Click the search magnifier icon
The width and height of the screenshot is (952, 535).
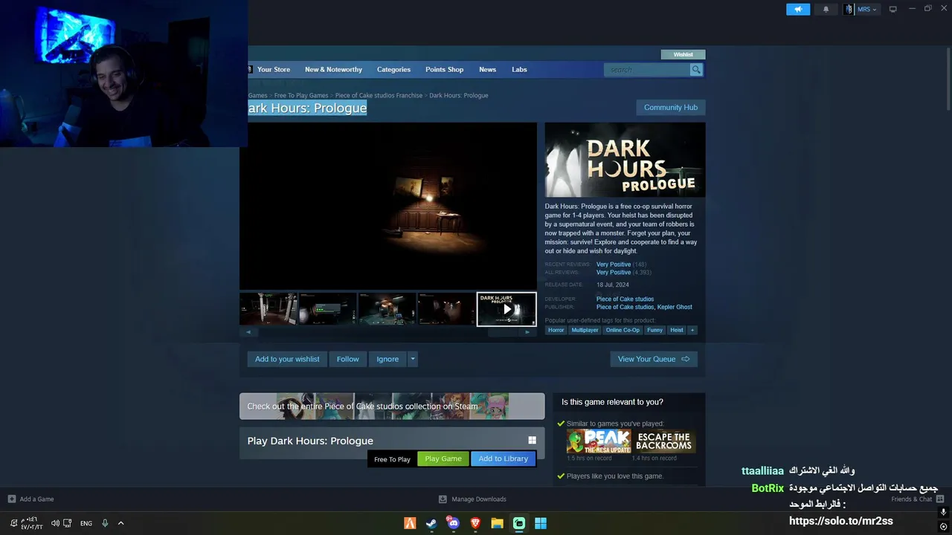[696, 70]
